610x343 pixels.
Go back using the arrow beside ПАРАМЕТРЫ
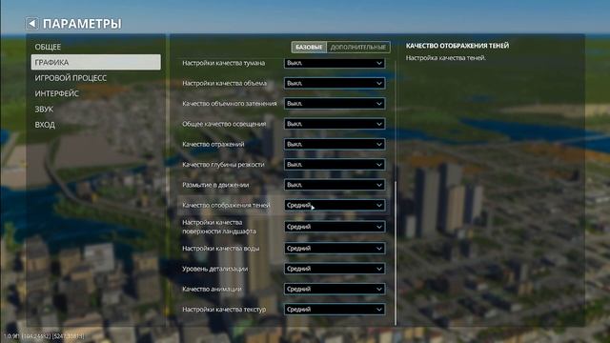31,24
